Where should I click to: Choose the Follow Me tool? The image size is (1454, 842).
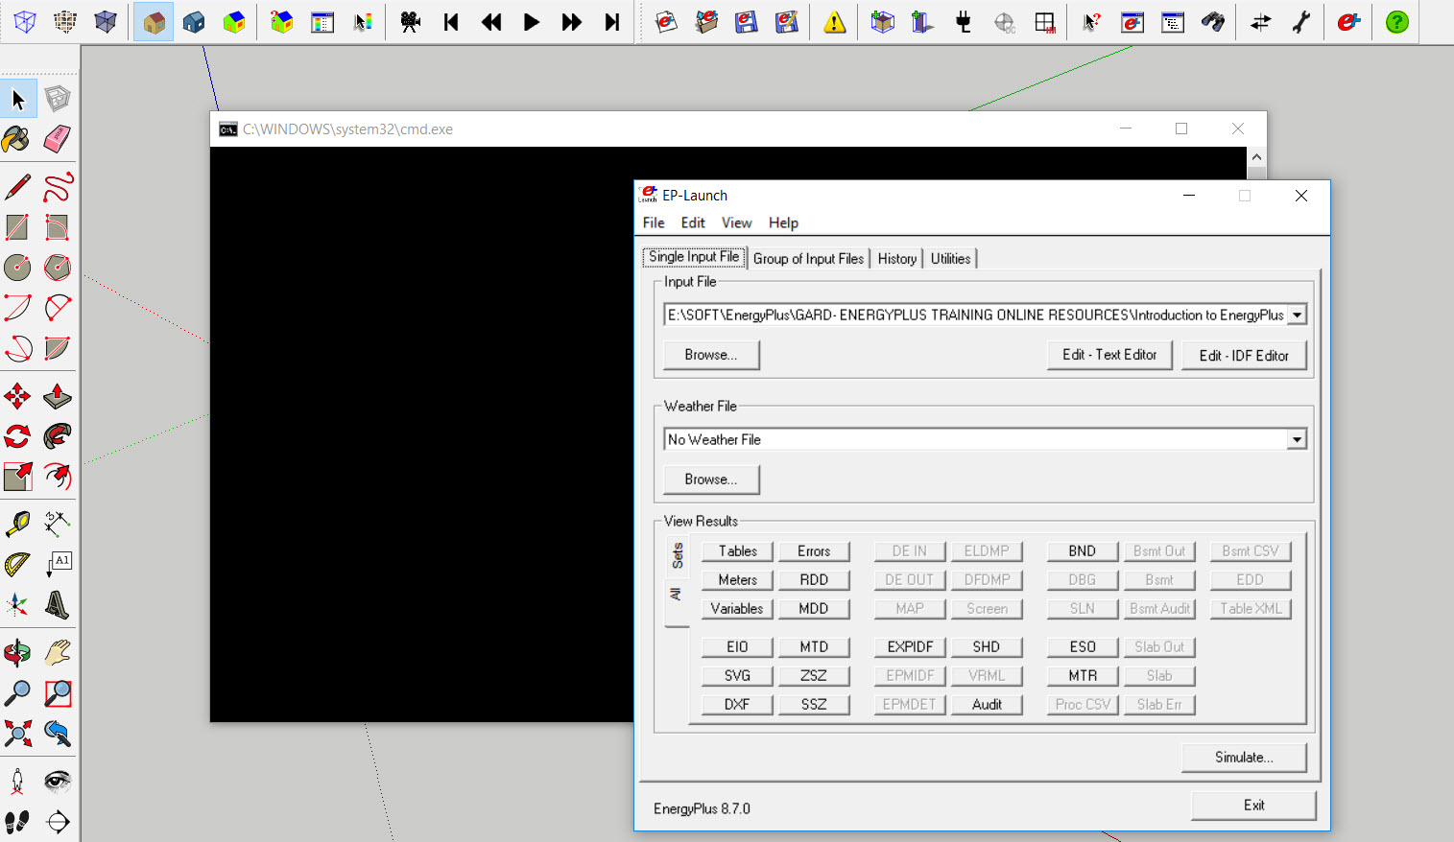[x=58, y=436]
